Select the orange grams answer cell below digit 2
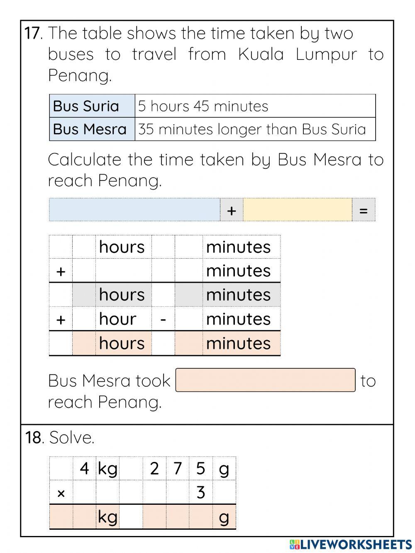 pyautogui.click(x=154, y=517)
